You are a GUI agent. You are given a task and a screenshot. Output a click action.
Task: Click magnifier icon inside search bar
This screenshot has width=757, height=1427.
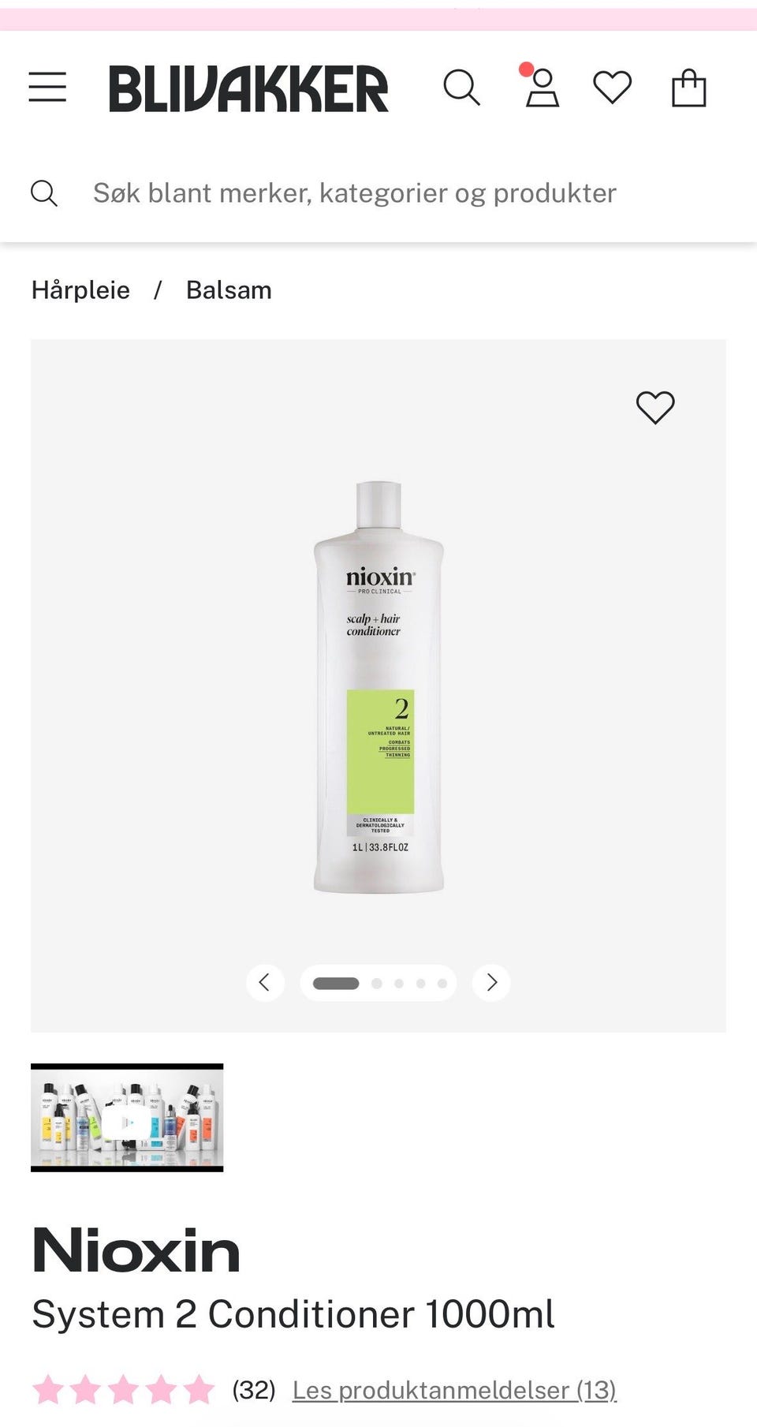[44, 193]
